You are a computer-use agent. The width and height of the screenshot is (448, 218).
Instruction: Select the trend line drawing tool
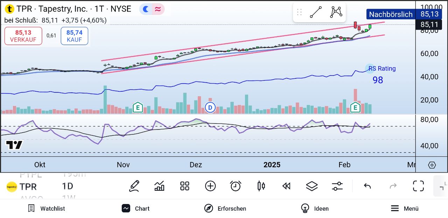(316, 12)
